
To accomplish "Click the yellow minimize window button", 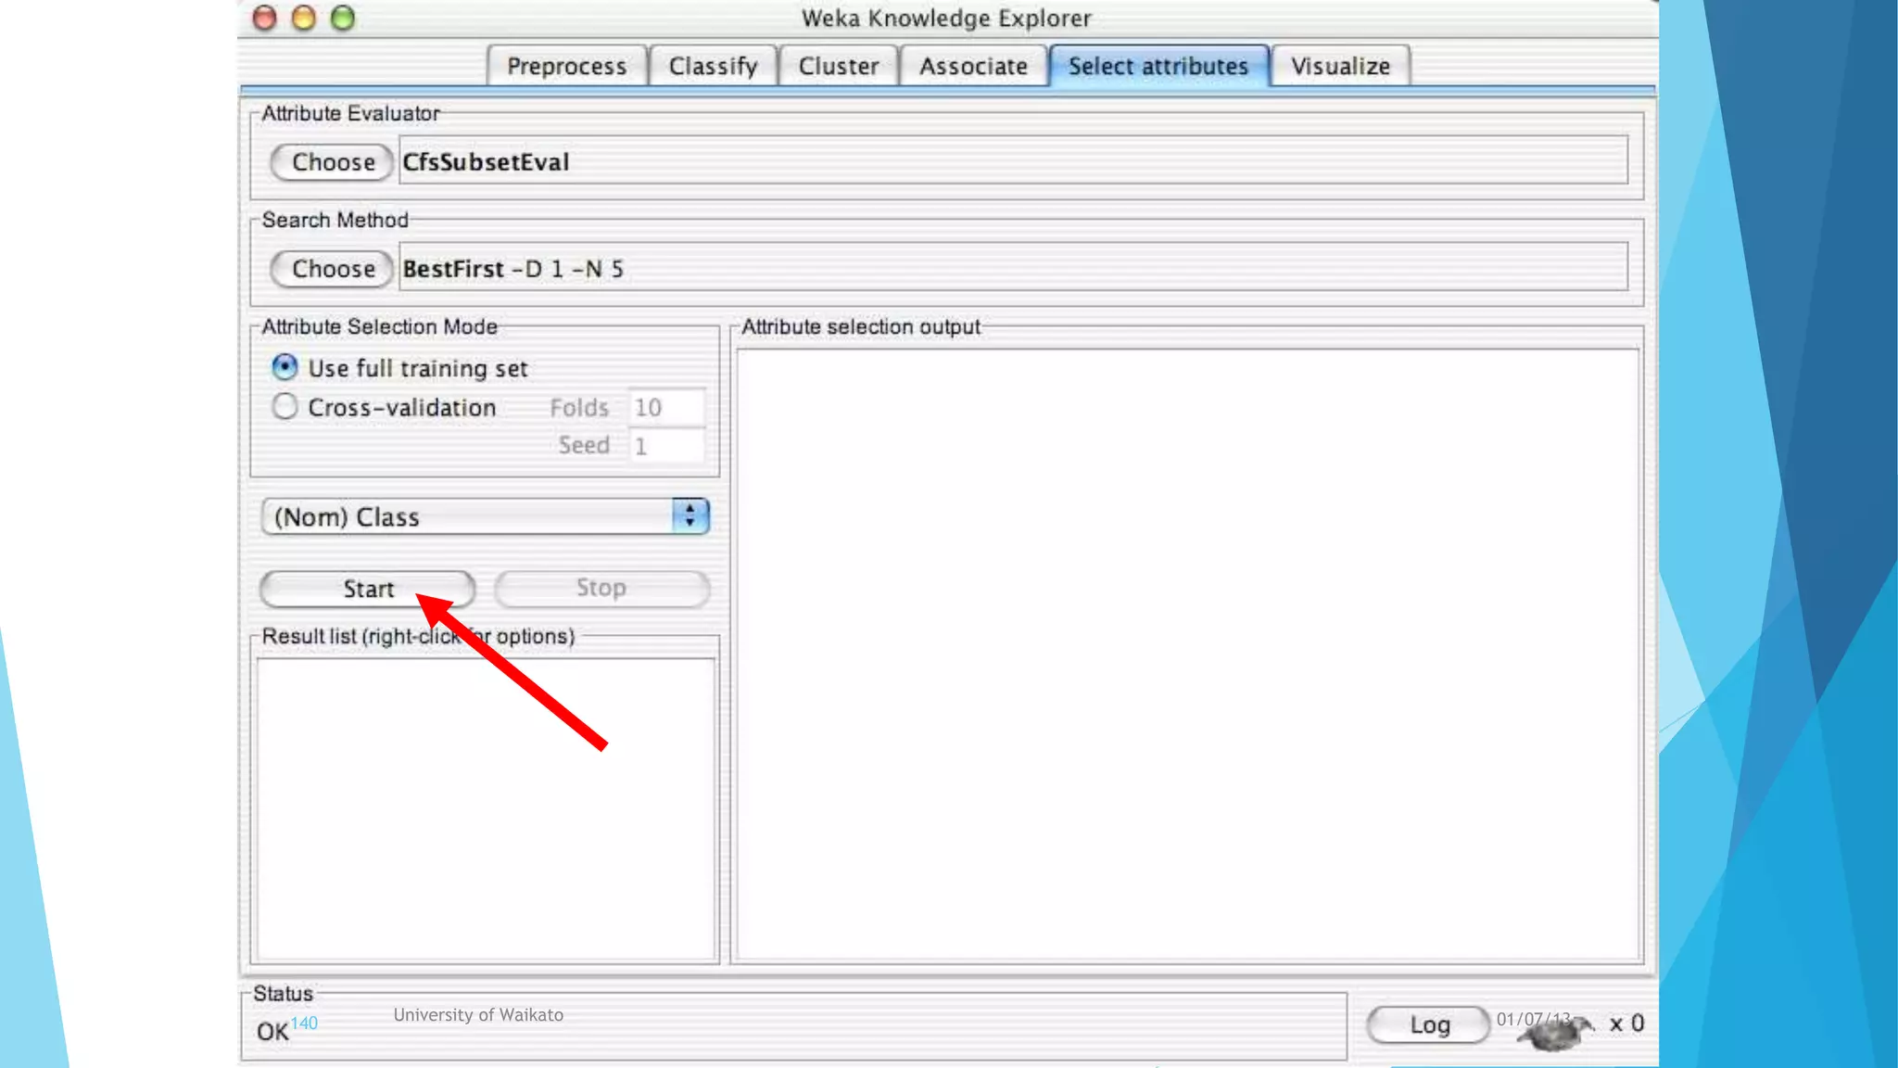I will pyautogui.click(x=304, y=19).
